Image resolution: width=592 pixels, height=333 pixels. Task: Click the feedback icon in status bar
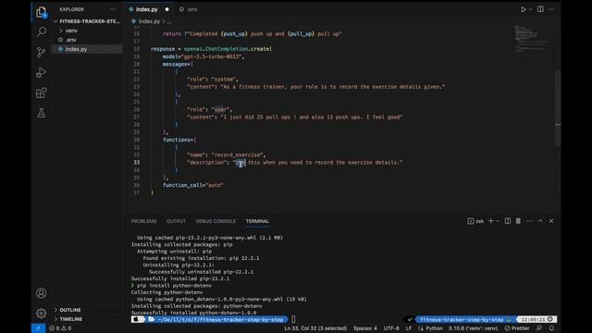coord(539,328)
